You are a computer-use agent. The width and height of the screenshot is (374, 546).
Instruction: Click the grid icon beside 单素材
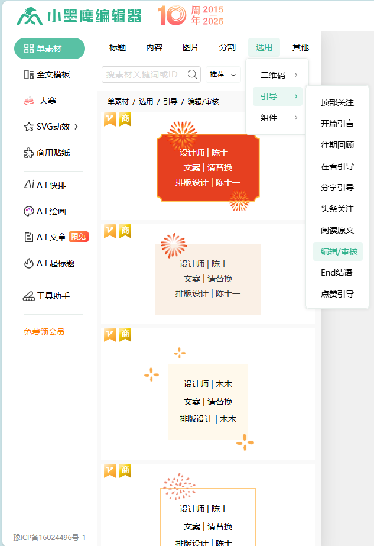[29, 49]
